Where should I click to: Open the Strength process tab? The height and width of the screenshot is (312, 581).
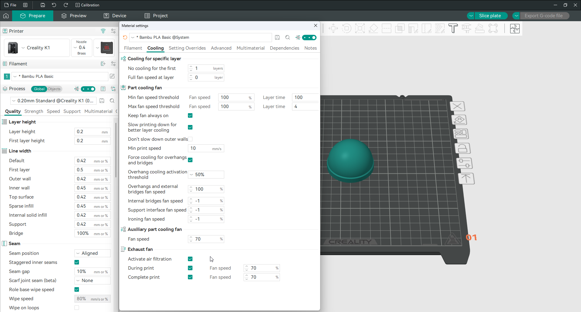tap(34, 111)
